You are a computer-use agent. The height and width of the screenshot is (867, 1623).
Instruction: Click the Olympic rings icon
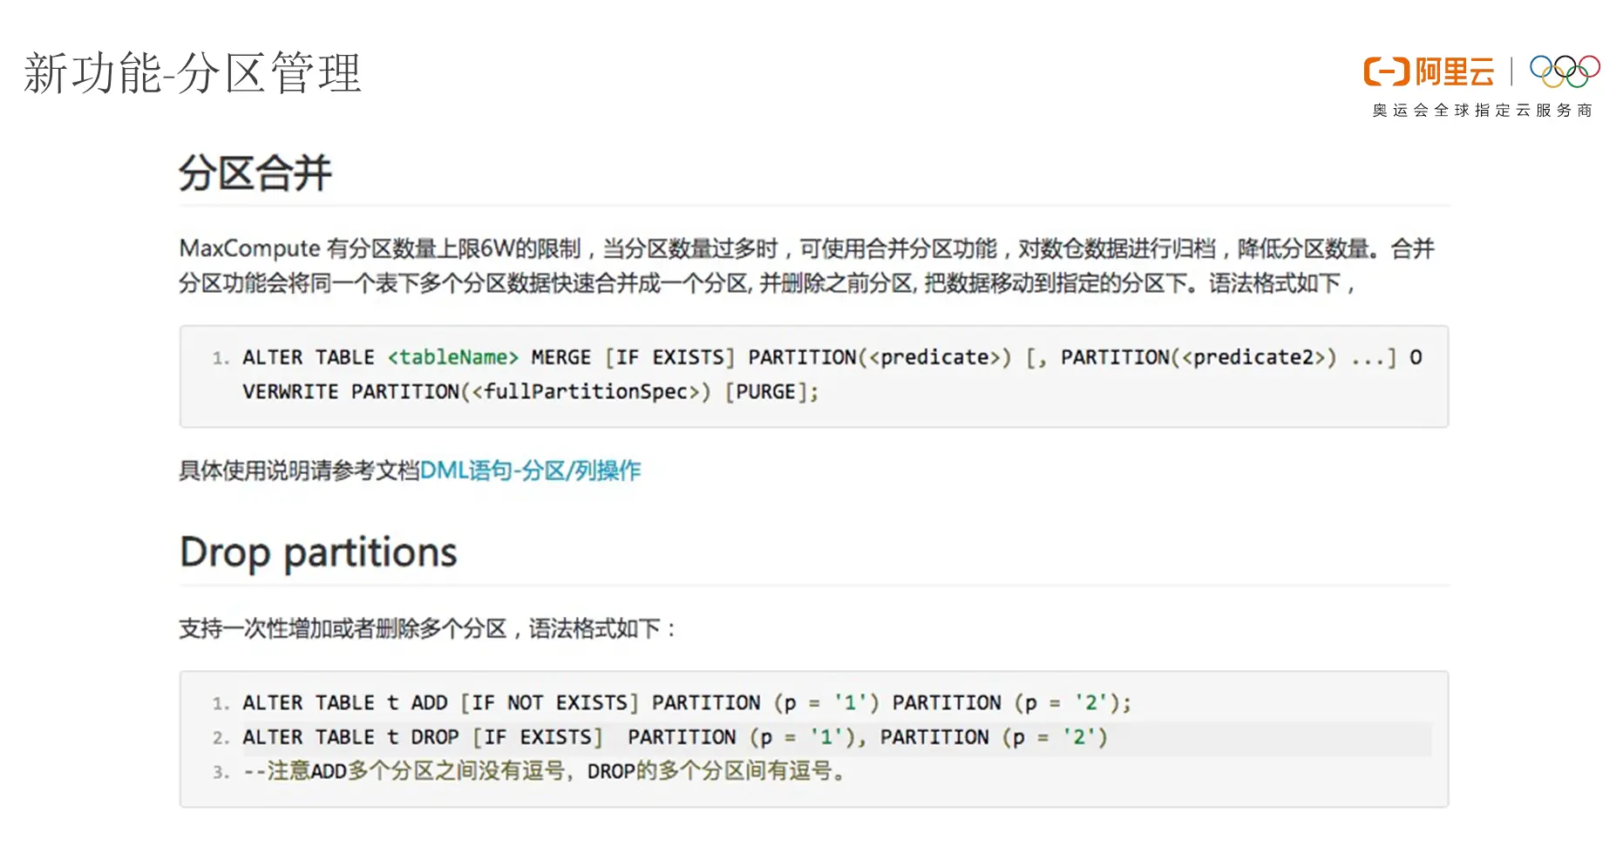click(x=1565, y=71)
